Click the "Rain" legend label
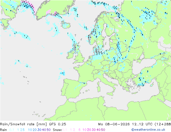The image size is (171, 132). tap(4, 130)
